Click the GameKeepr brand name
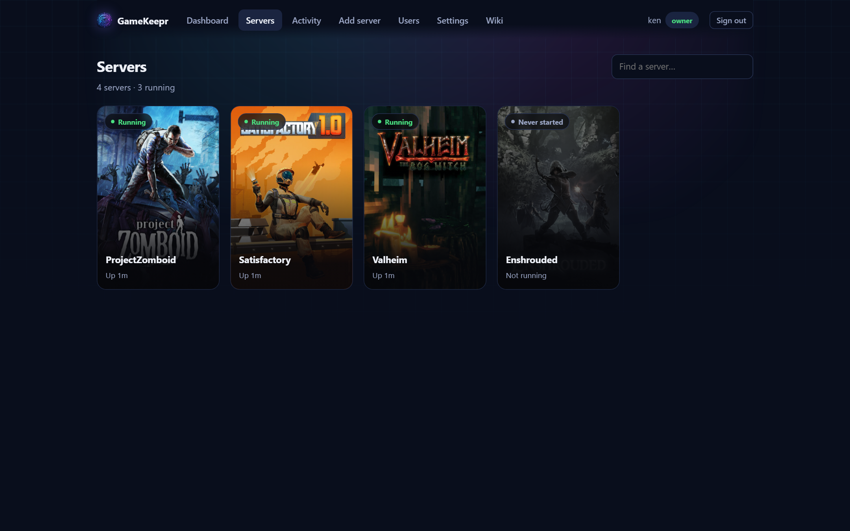The width and height of the screenshot is (850, 531). [143, 21]
